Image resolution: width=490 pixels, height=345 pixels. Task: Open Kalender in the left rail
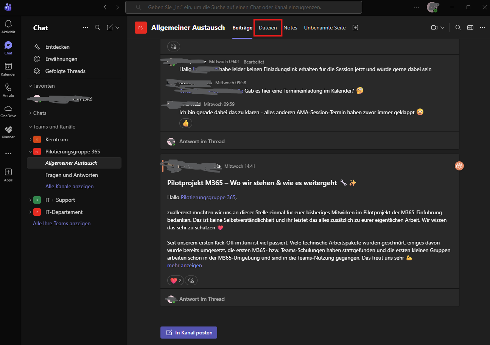pos(8,67)
